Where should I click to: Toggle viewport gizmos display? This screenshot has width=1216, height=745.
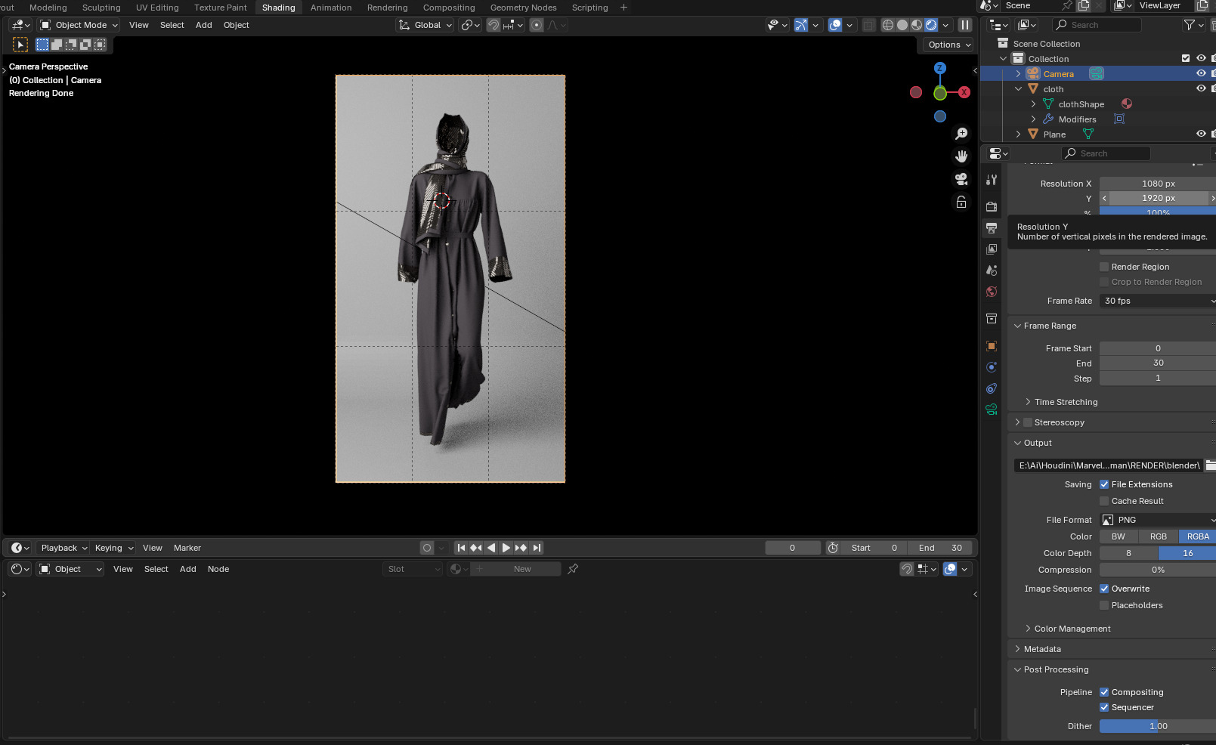800,25
